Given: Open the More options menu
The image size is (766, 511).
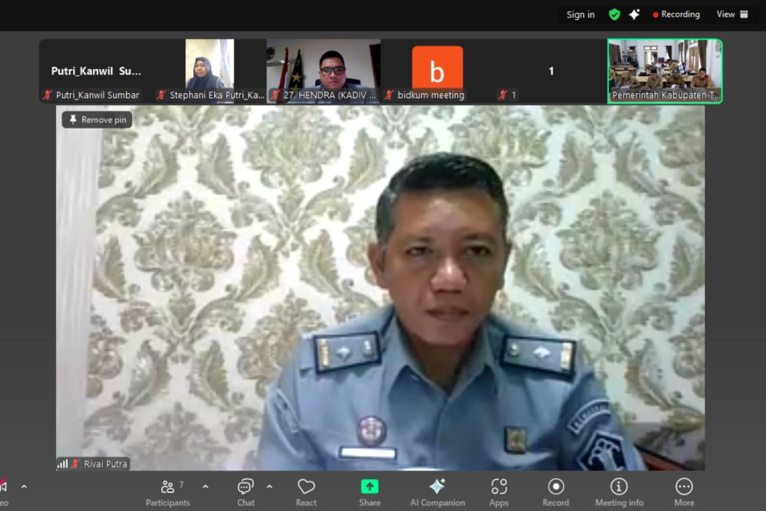Looking at the screenshot, I should [x=684, y=492].
